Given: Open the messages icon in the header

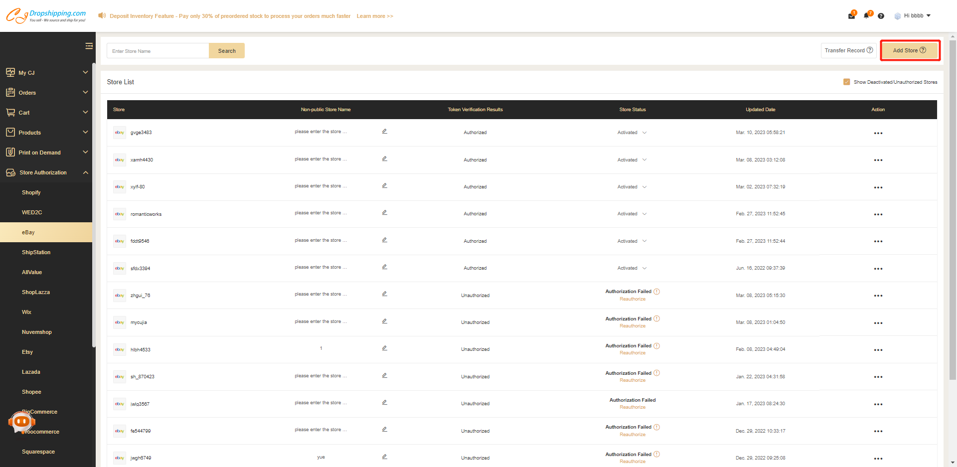Looking at the screenshot, I should coord(851,16).
